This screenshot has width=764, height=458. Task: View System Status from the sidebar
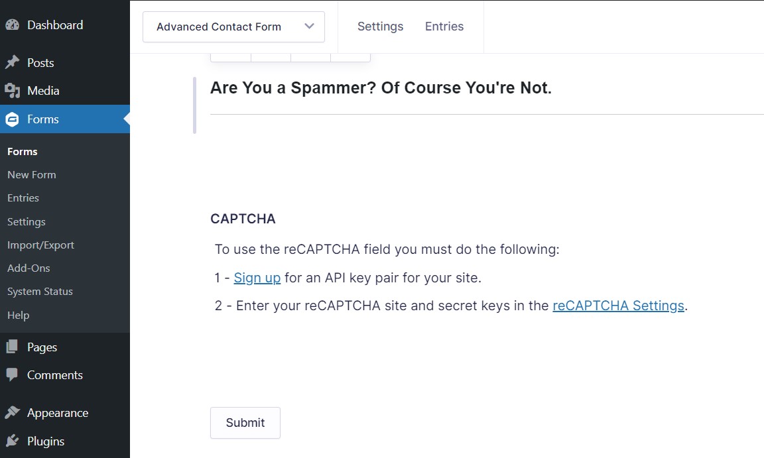(38, 291)
